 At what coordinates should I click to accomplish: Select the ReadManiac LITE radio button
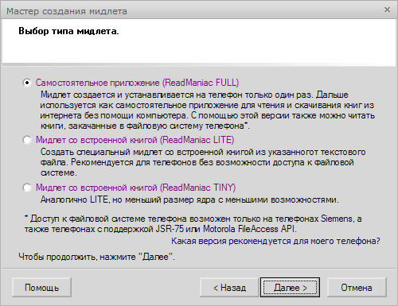tap(27, 140)
